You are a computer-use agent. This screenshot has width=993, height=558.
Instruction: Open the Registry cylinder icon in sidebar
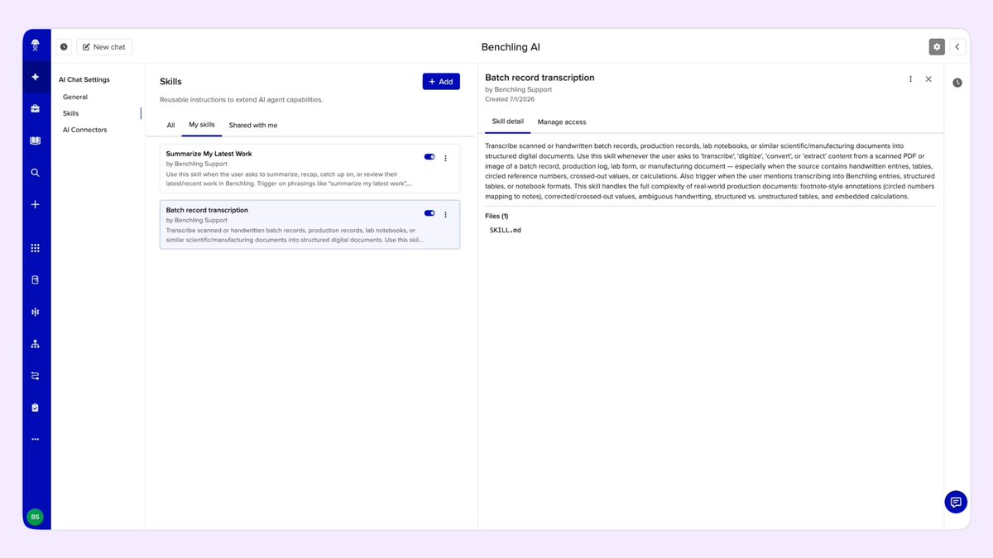(35, 280)
